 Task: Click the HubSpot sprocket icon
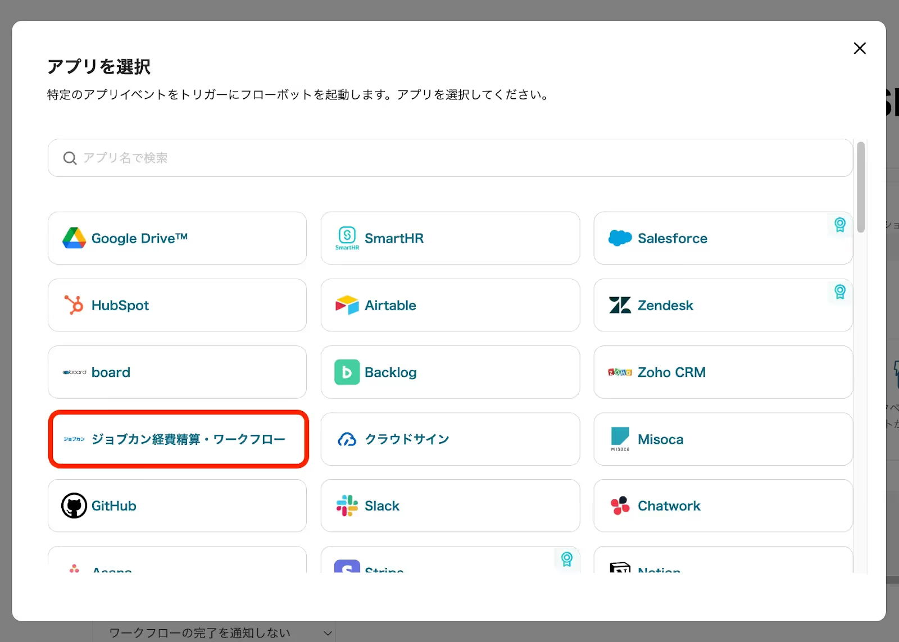[x=74, y=305]
